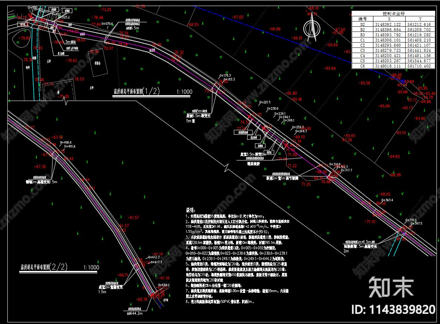The height and width of the screenshot is (324, 440).
Task: Click X value "3148396.664" in the table
Action: point(388,30)
